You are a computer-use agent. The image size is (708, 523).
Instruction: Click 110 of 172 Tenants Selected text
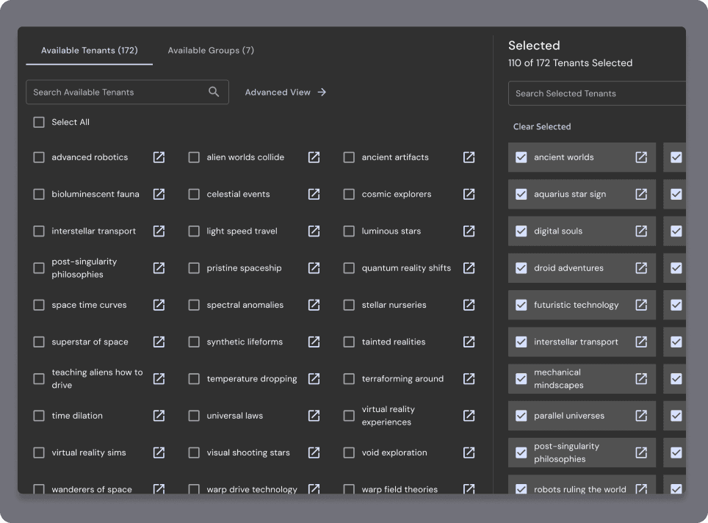point(570,63)
